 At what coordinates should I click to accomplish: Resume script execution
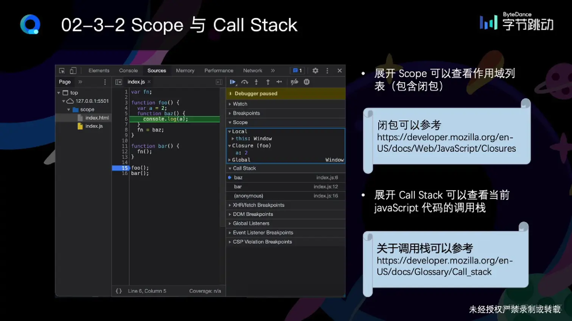233,82
